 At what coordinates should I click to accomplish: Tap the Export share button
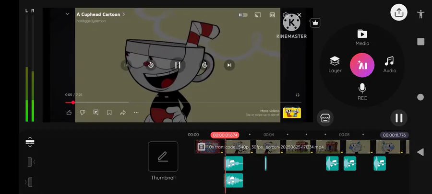pos(399,12)
